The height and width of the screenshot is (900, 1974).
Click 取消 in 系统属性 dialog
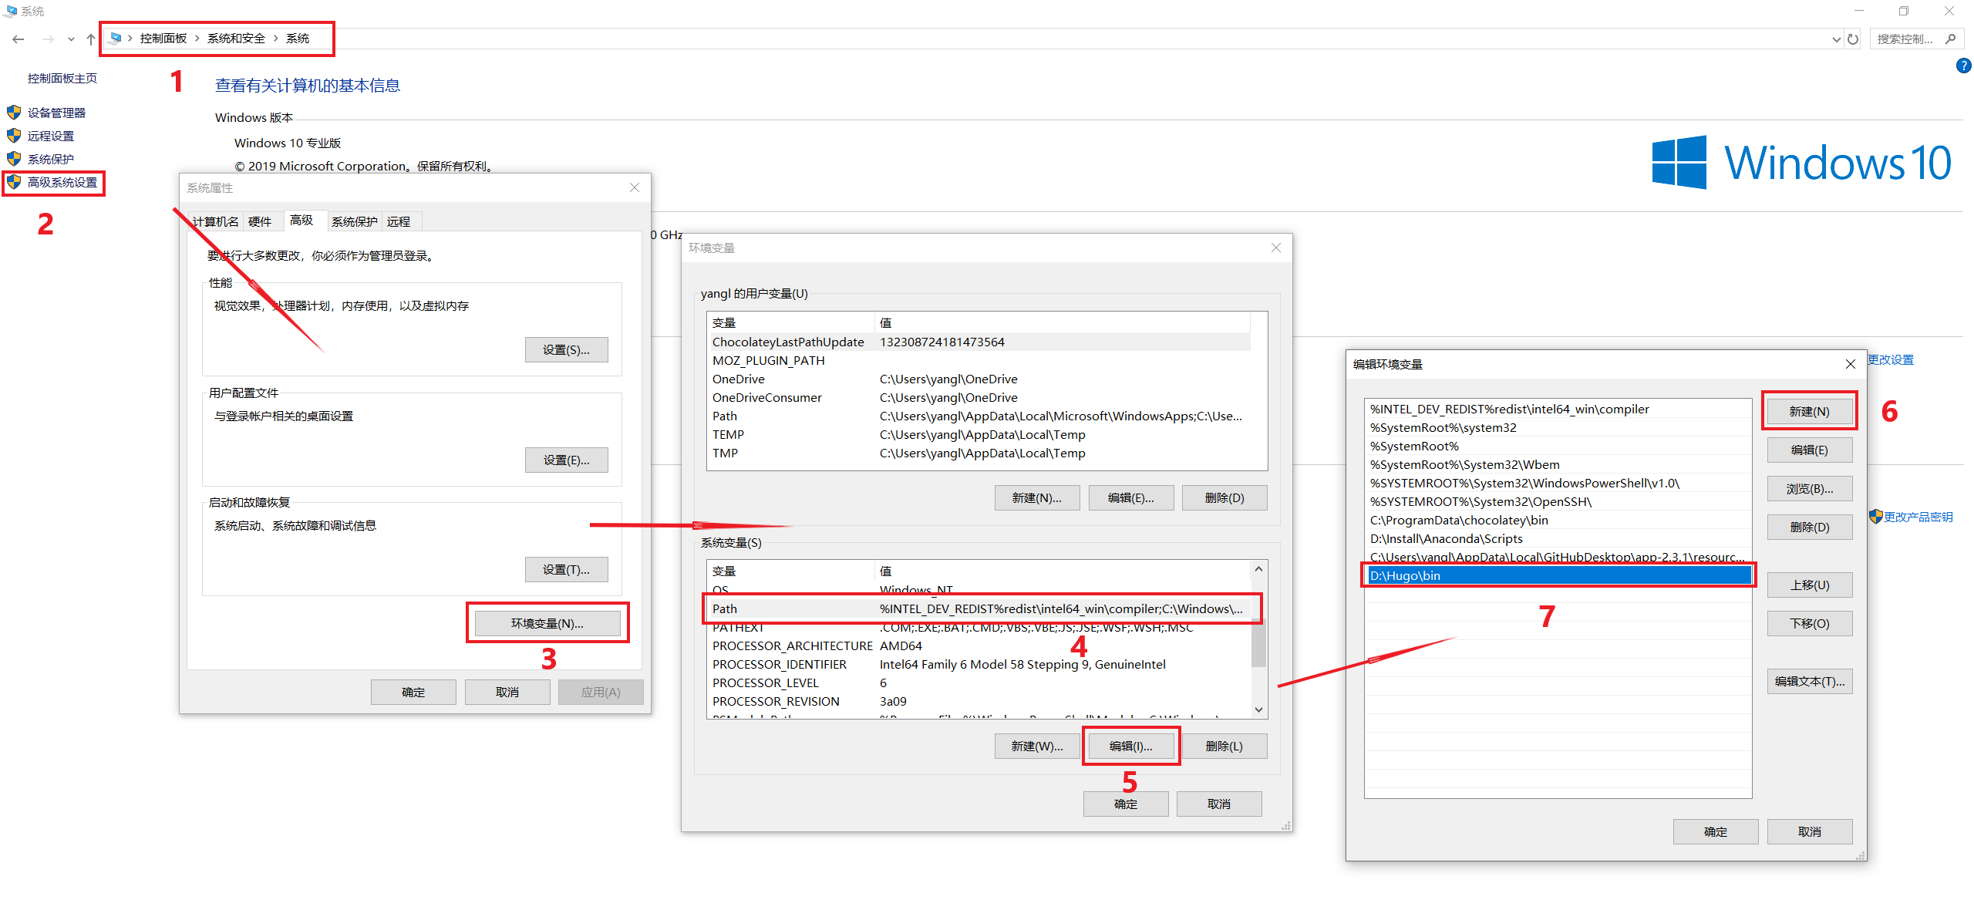[x=507, y=692]
